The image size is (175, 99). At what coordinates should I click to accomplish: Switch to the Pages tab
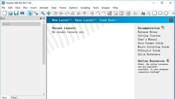point(14,97)
